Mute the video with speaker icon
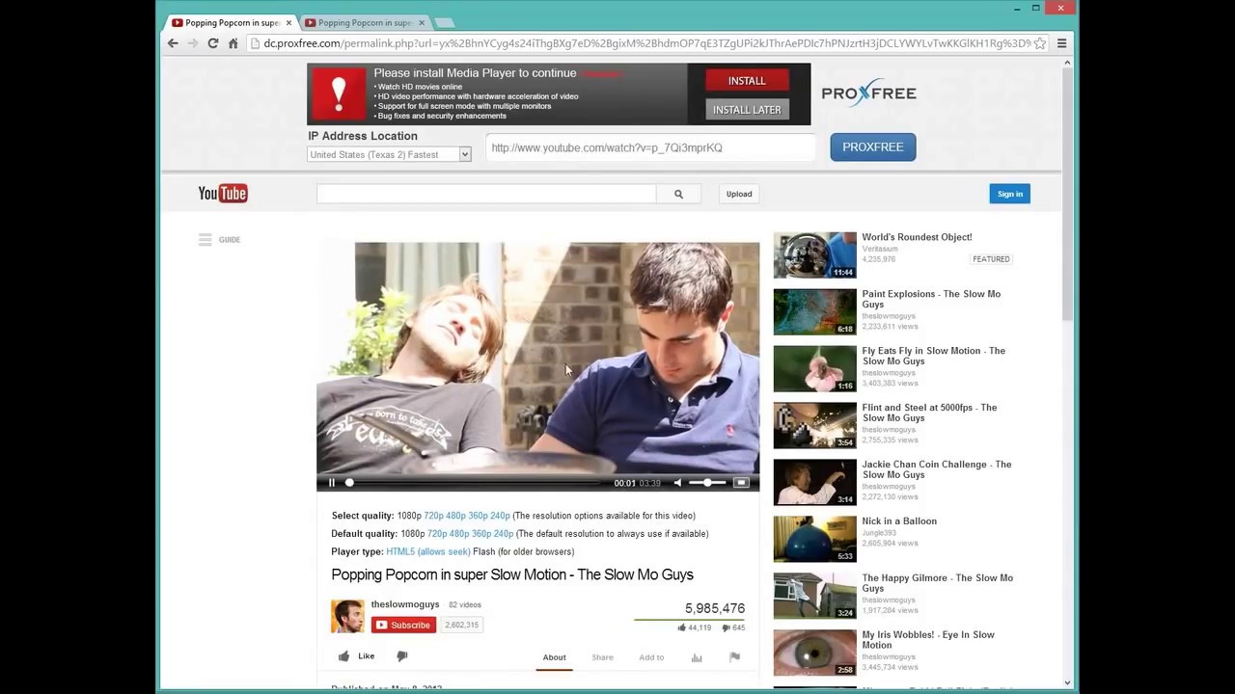Screen dimensions: 1235x694 pyautogui.click(x=677, y=483)
